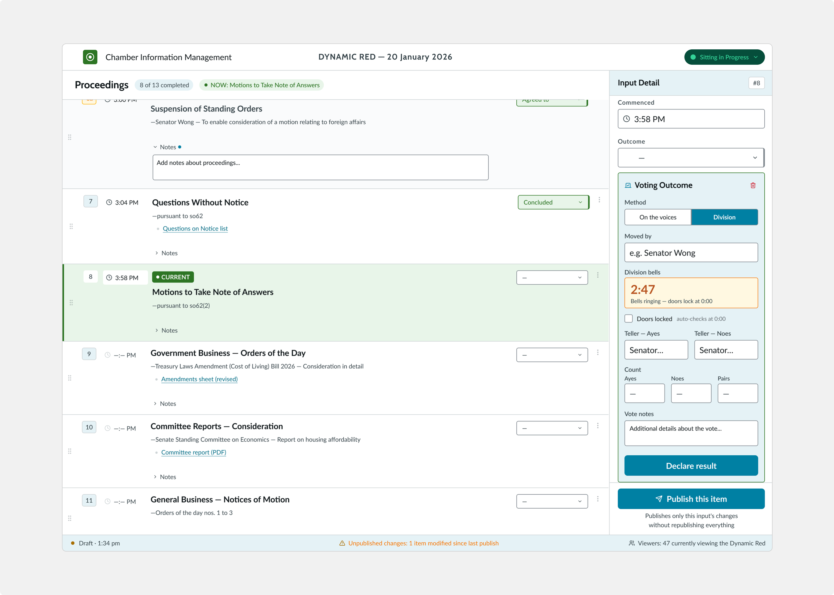Click the orange Draft status dot
This screenshot has width=834, height=595.
[x=72, y=543]
